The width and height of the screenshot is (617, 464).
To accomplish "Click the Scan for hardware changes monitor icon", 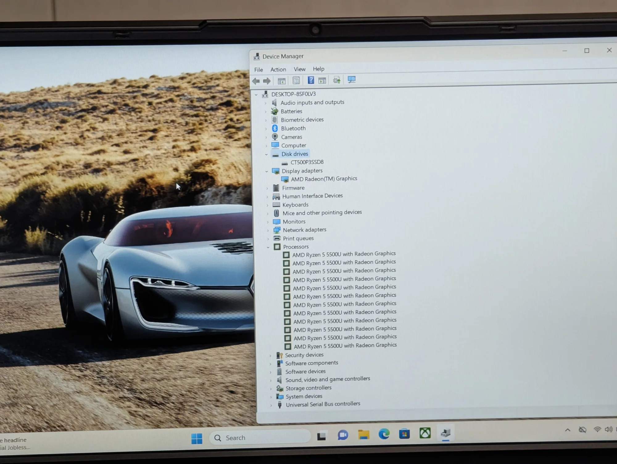I will (351, 80).
